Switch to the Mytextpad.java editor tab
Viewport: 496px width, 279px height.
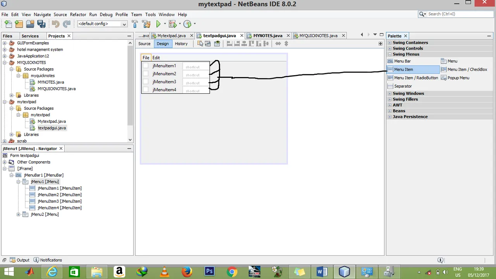[x=171, y=36]
